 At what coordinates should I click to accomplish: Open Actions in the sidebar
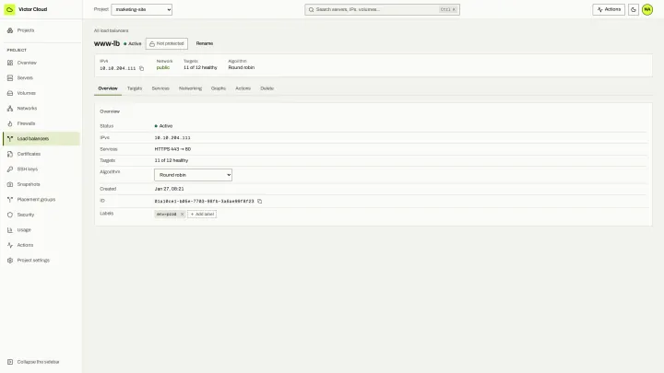coord(41,245)
